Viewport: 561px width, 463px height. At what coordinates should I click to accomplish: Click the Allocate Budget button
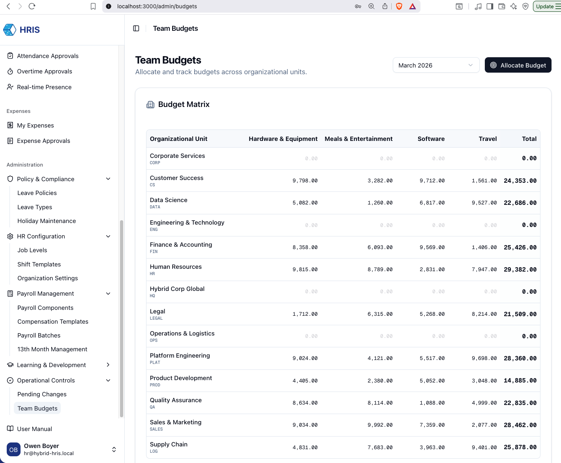[x=518, y=65]
